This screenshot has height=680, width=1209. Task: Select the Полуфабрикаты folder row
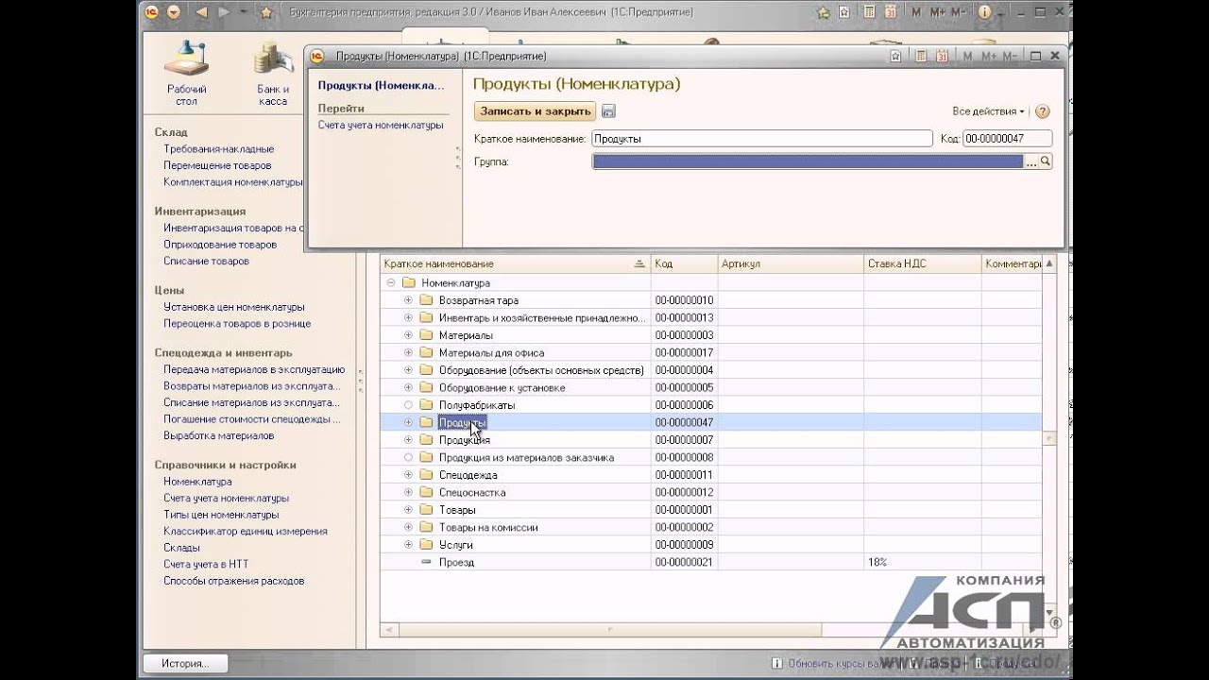[x=710, y=405]
